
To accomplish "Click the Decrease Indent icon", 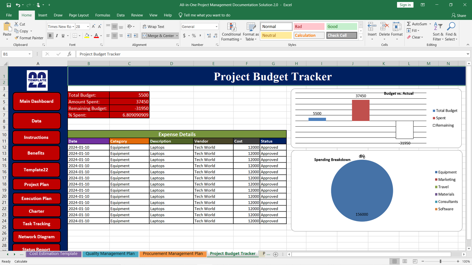I will coord(130,36).
